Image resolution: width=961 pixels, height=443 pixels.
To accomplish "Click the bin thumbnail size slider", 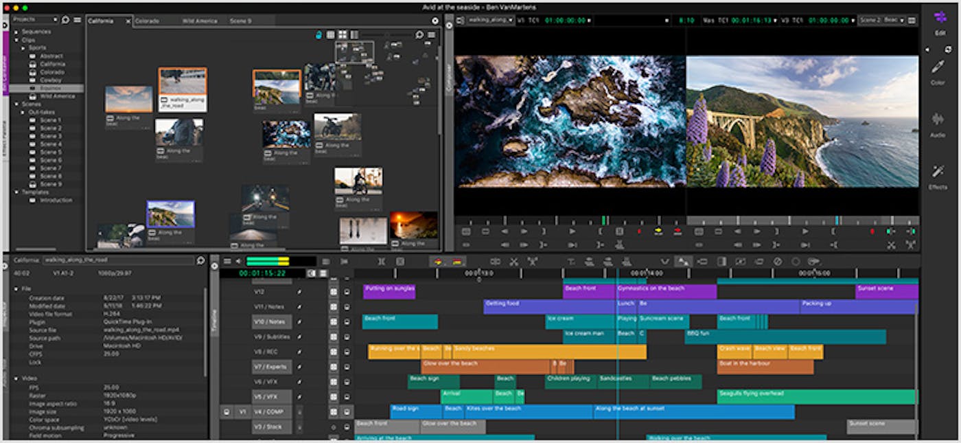I will [x=386, y=34].
